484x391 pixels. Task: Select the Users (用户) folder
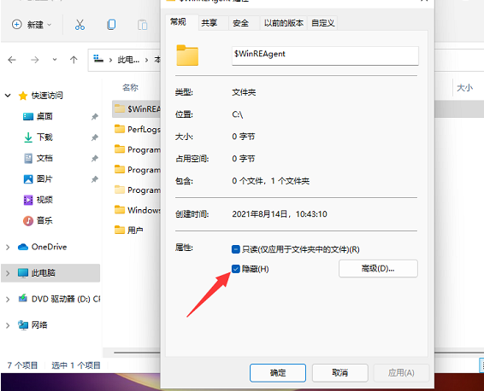point(129,231)
